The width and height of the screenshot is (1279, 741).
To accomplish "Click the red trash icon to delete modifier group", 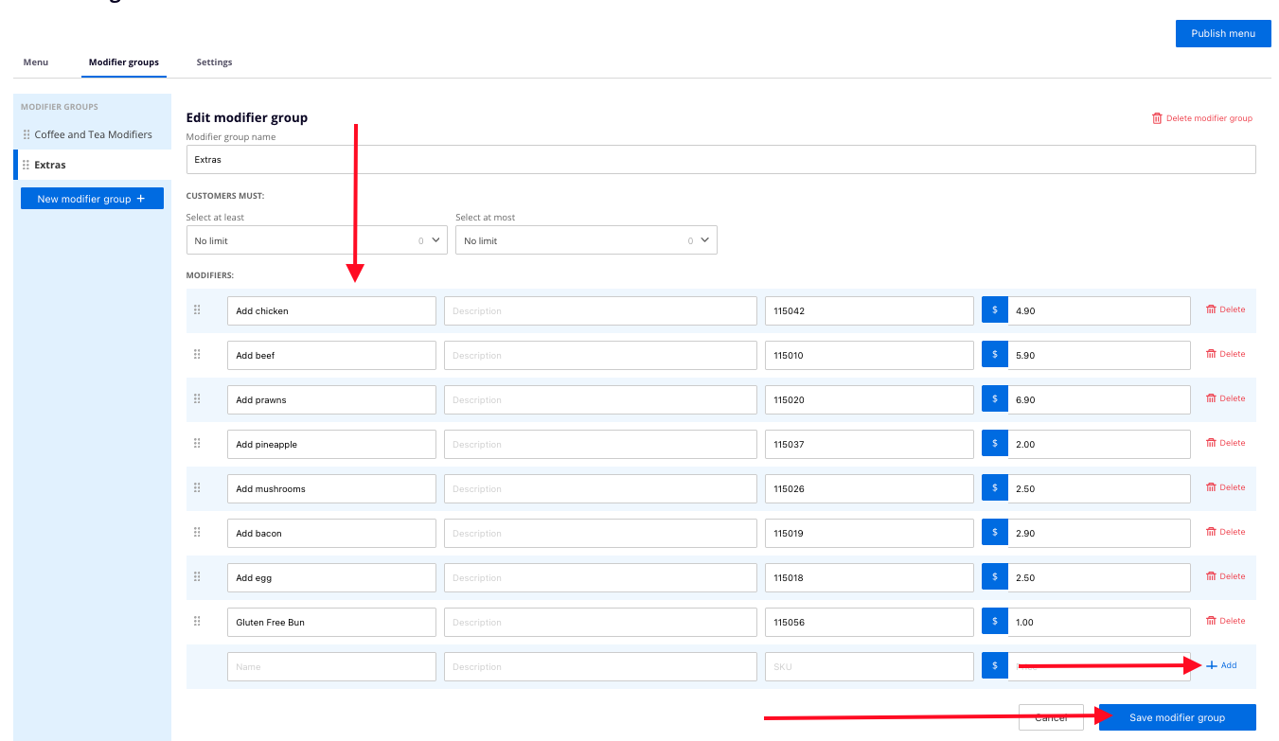I will coord(1157,118).
